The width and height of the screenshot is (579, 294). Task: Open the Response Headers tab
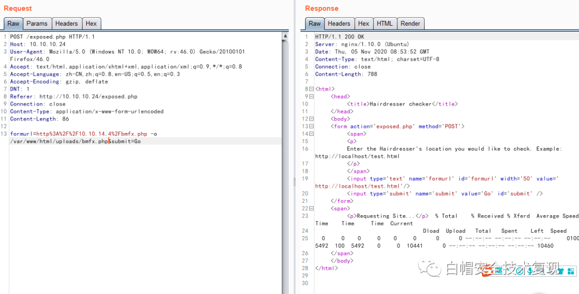tap(339, 23)
